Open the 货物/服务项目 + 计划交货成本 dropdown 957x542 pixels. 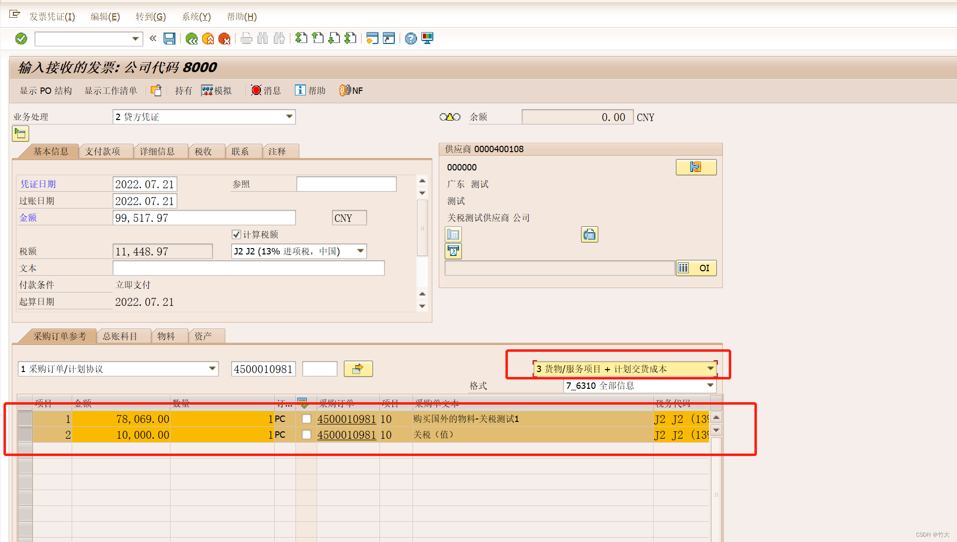710,369
